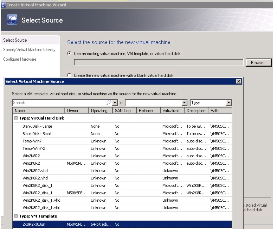
Task: Click into the Search text field
Action: 59,103
